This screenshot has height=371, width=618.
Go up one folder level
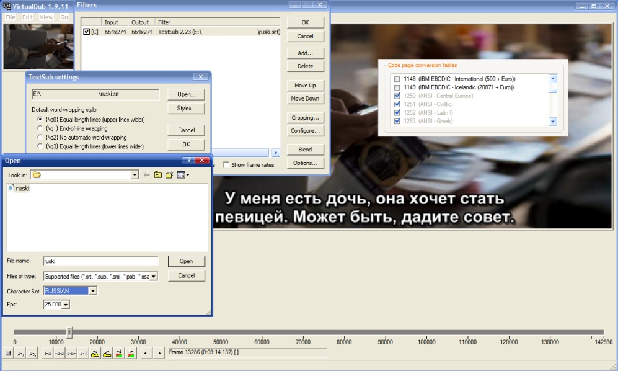[157, 175]
